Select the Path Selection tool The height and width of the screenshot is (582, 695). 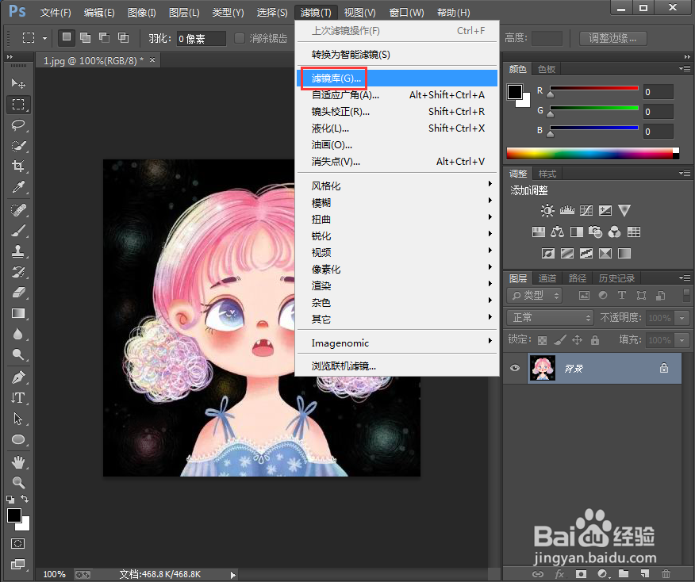pyautogui.click(x=18, y=419)
